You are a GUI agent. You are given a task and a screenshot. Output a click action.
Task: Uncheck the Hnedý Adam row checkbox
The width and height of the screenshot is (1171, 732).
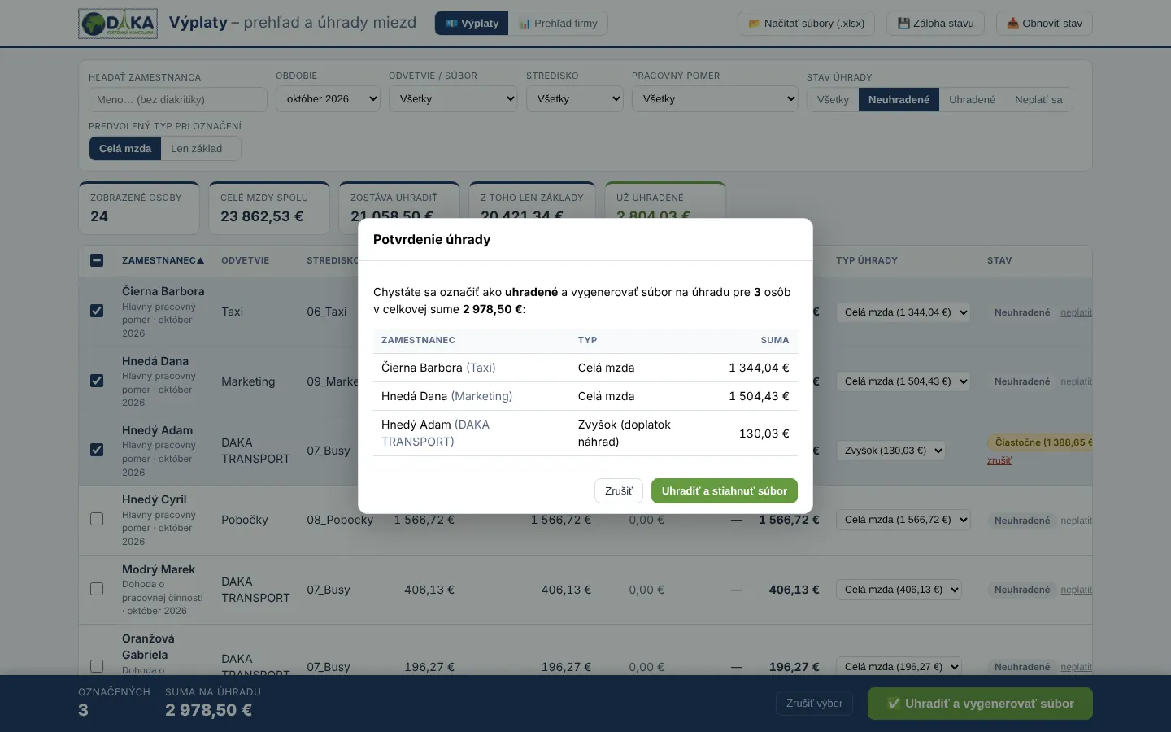97,450
